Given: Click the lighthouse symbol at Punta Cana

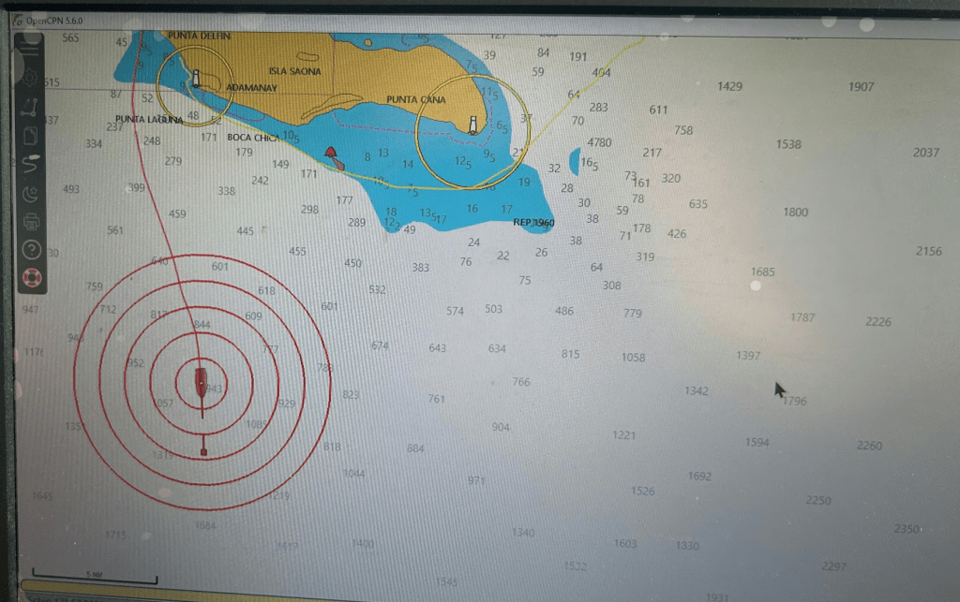Looking at the screenshot, I should (x=472, y=125).
